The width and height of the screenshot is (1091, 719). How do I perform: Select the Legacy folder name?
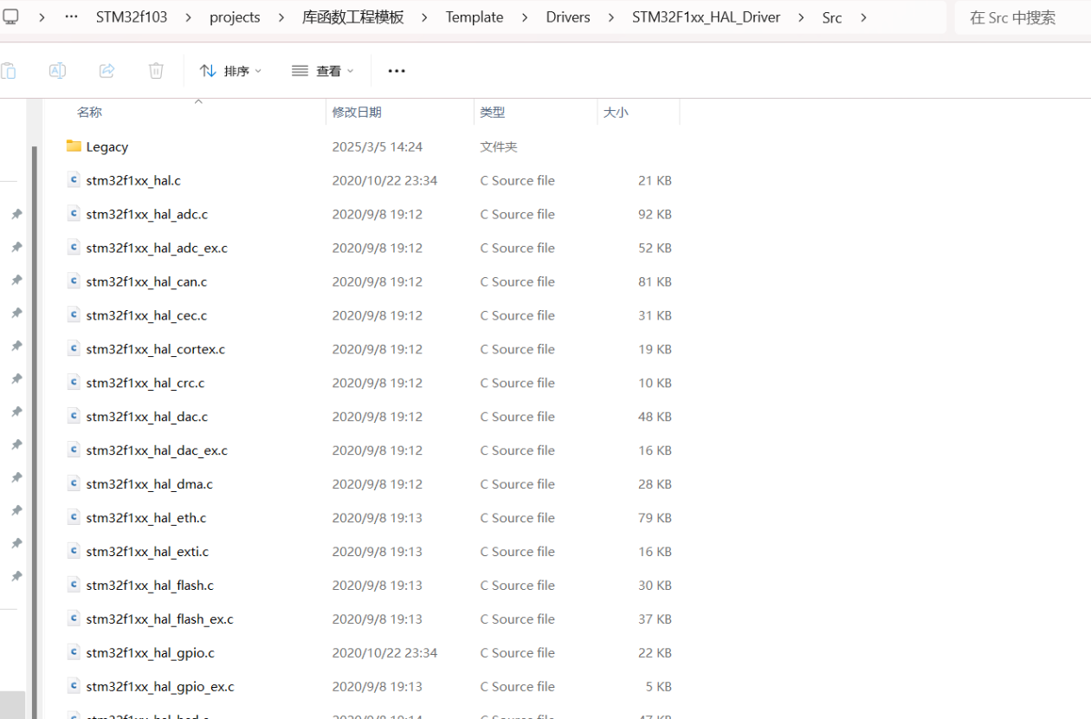[107, 146]
